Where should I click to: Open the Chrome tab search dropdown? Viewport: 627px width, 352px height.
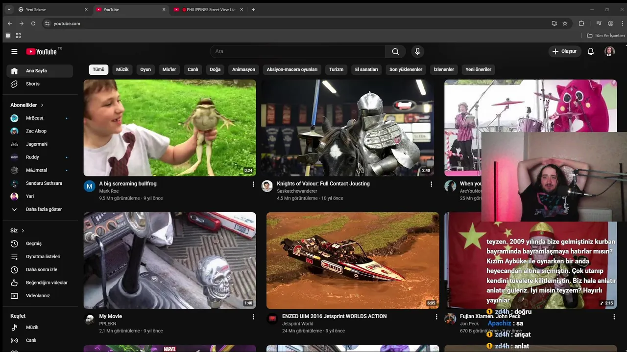(8, 9)
